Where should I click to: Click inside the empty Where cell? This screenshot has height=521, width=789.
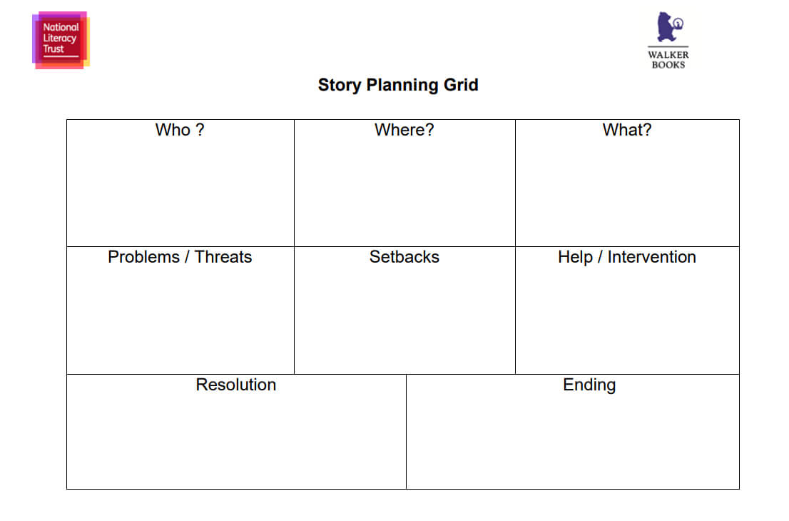click(x=404, y=191)
